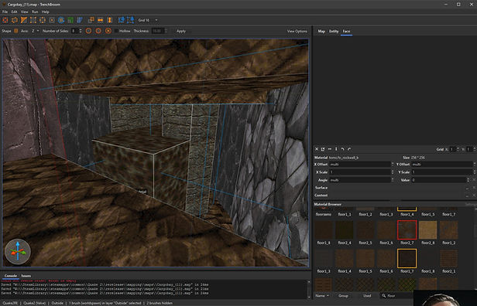The height and width of the screenshot is (306, 477).
Task: Flip UV horizontally in Face panel
Action: [x=330, y=149]
